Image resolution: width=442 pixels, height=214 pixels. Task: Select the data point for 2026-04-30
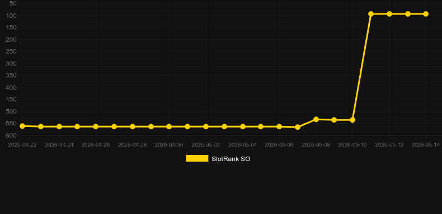[169, 127]
